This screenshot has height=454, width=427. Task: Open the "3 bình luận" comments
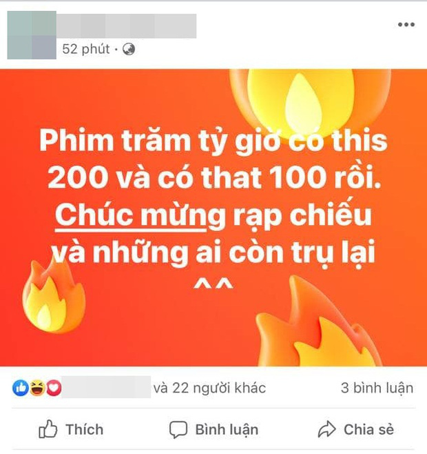377,388
